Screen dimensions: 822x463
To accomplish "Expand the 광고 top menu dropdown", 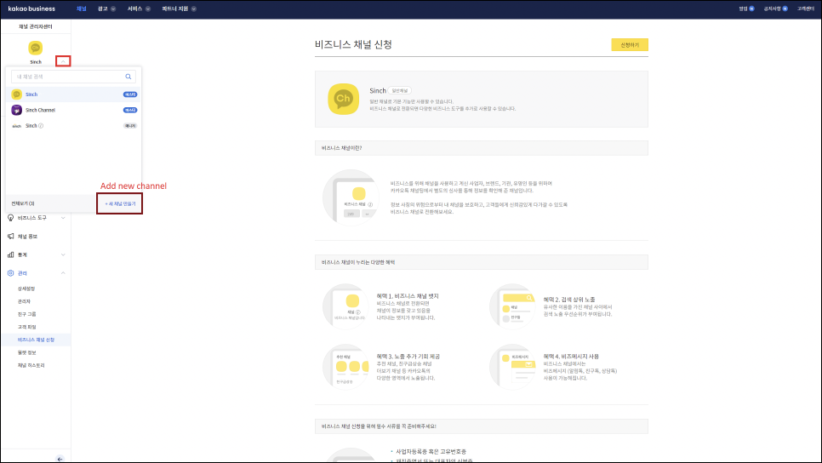I will [107, 9].
